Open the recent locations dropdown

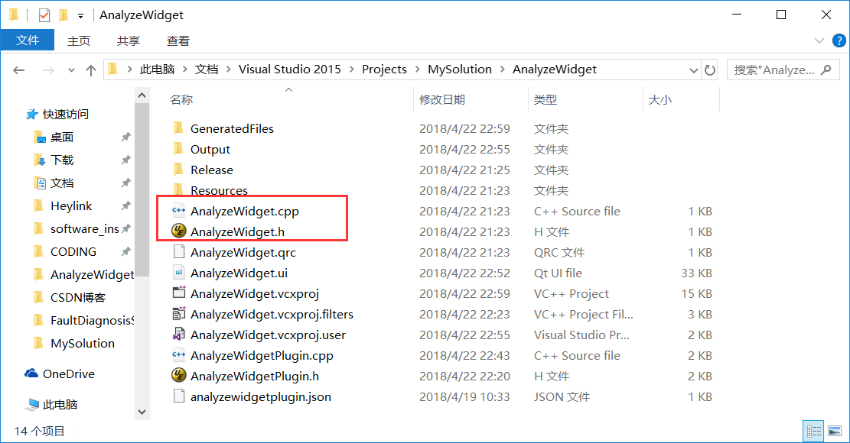coord(71,70)
